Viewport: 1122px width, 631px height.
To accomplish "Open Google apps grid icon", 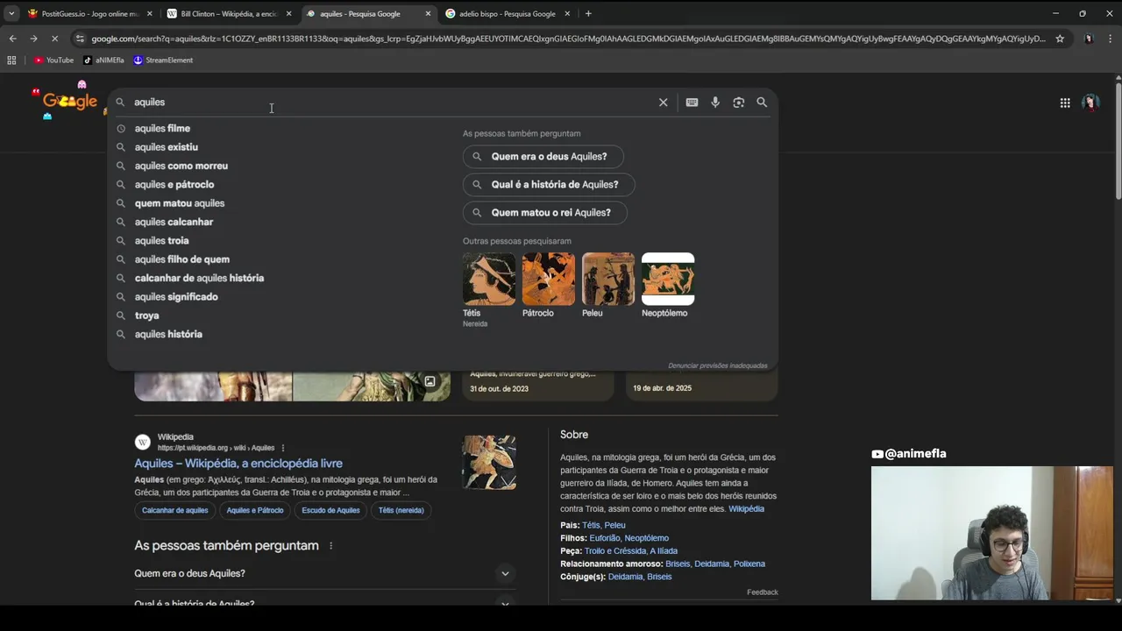I will pos(1065,103).
